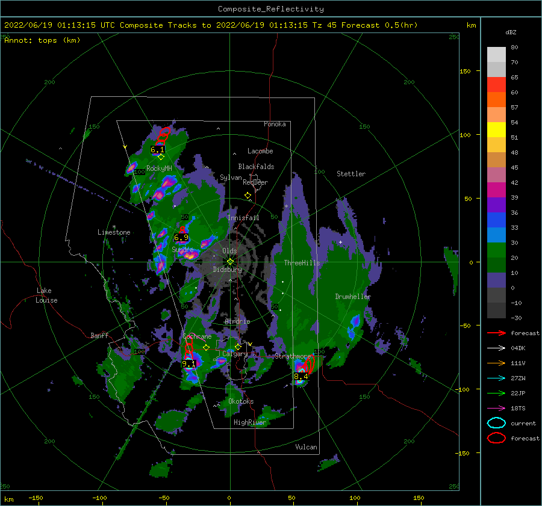Click the storm top label 6.9
Viewport: 542px width, 506px height.
pyautogui.click(x=181, y=238)
